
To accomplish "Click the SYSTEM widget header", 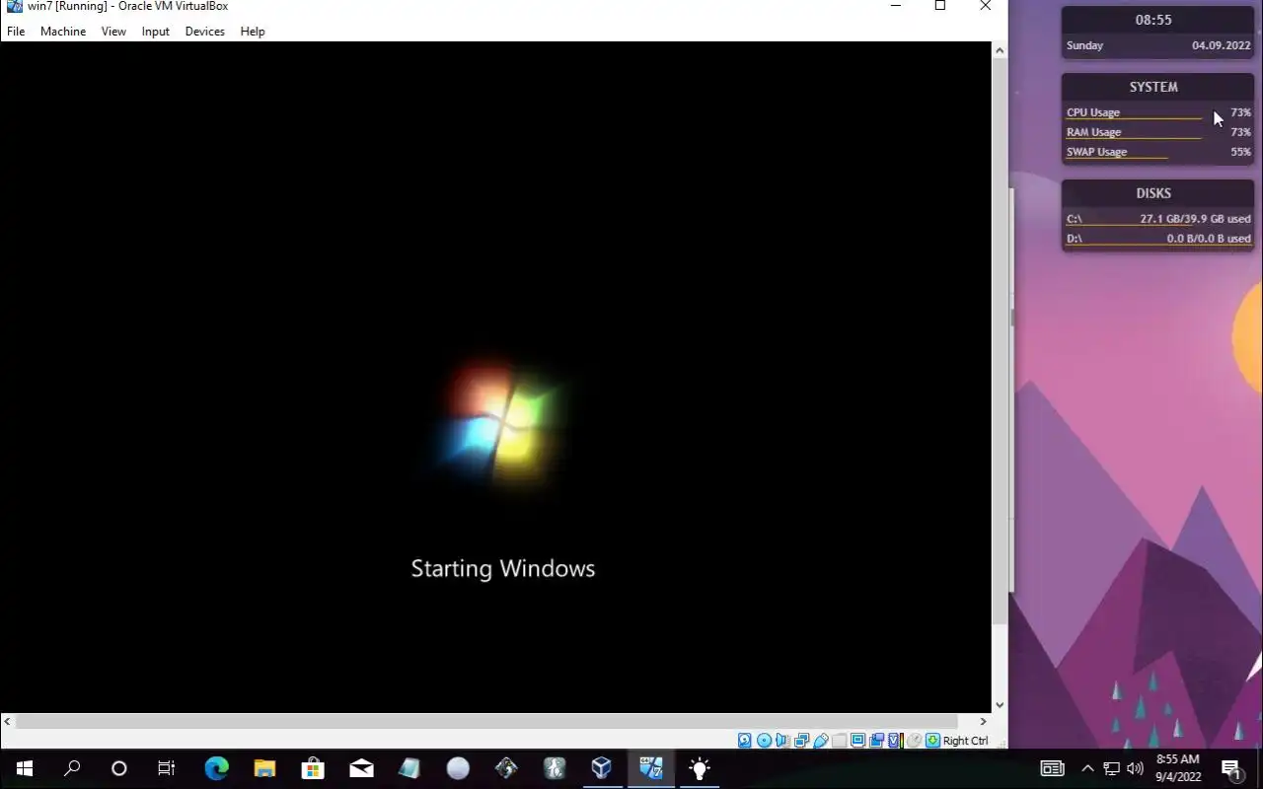I will pos(1153,87).
